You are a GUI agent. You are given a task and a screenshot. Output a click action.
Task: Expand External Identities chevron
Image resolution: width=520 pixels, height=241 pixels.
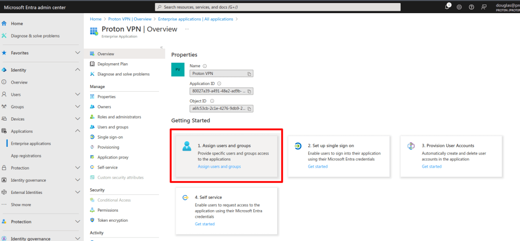[x=78, y=192]
